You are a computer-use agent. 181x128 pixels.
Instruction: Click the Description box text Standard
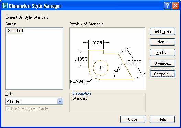[80, 98]
